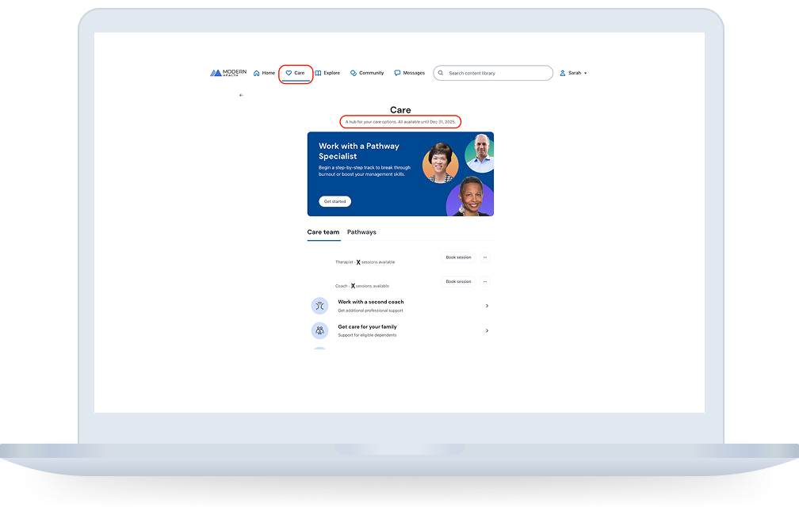Image resolution: width=799 pixels, height=511 pixels.
Task: Select the Care team tab
Action: point(323,232)
